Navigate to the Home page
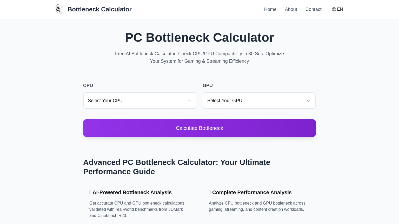399x224 pixels. tap(270, 9)
